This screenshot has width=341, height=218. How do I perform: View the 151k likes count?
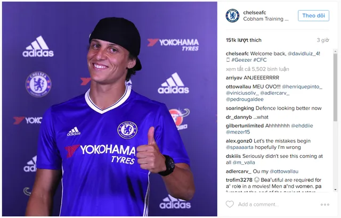point(243,40)
